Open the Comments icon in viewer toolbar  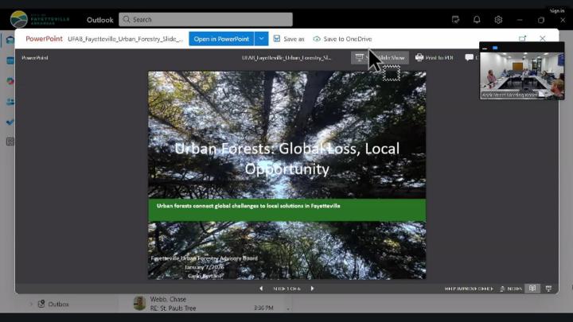470,57
